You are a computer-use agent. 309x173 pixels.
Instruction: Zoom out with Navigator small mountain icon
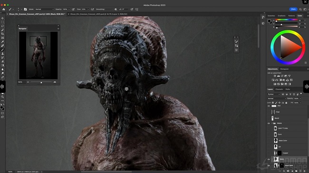click(28, 82)
